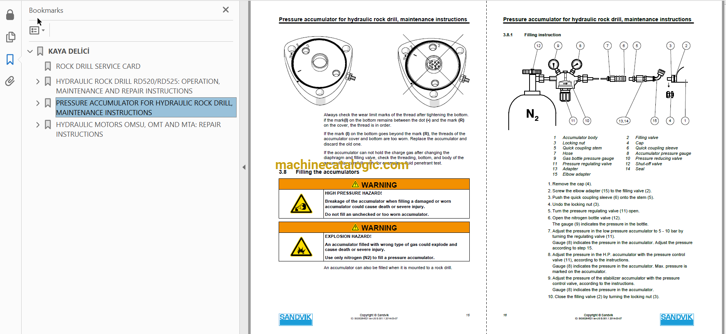Expand the Hydraulic Motors OMSU bookmark
This screenshot has width=726, height=334.
tap(37, 125)
